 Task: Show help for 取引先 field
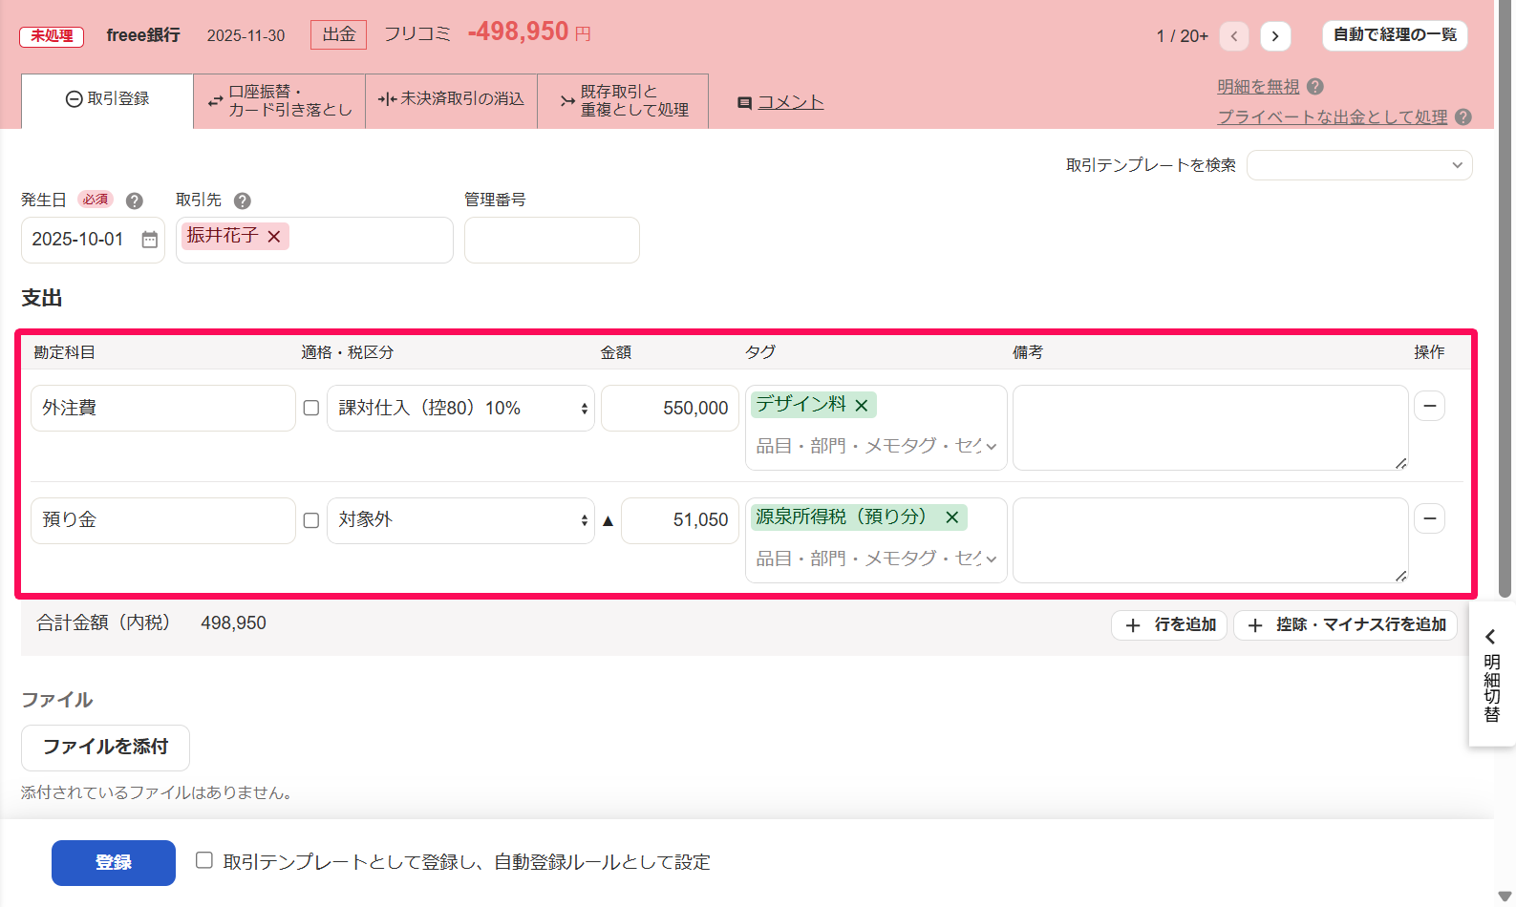(x=243, y=200)
